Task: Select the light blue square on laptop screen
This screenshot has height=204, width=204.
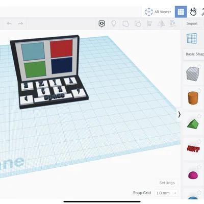Action: [33, 52]
